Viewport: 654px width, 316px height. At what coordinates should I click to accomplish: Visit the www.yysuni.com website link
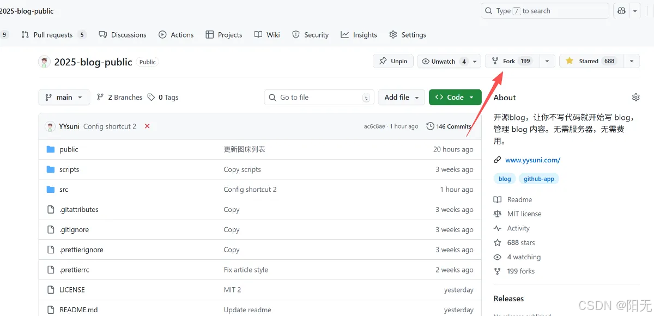pyautogui.click(x=532, y=160)
